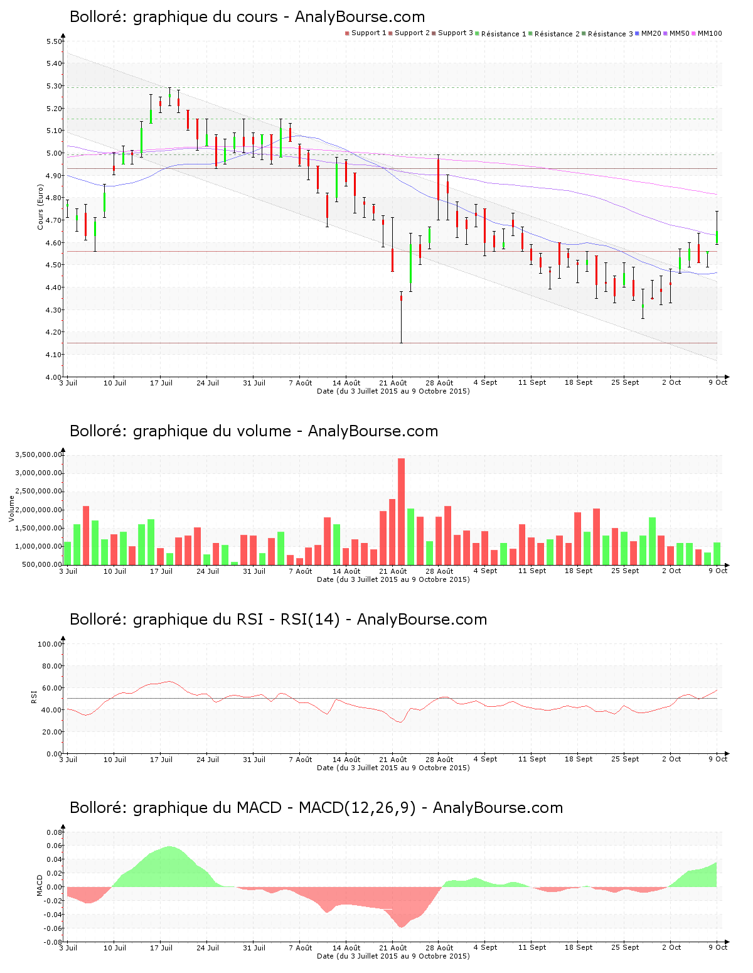Click the 'Cours (Euro)' vertical axis title

(41, 207)
